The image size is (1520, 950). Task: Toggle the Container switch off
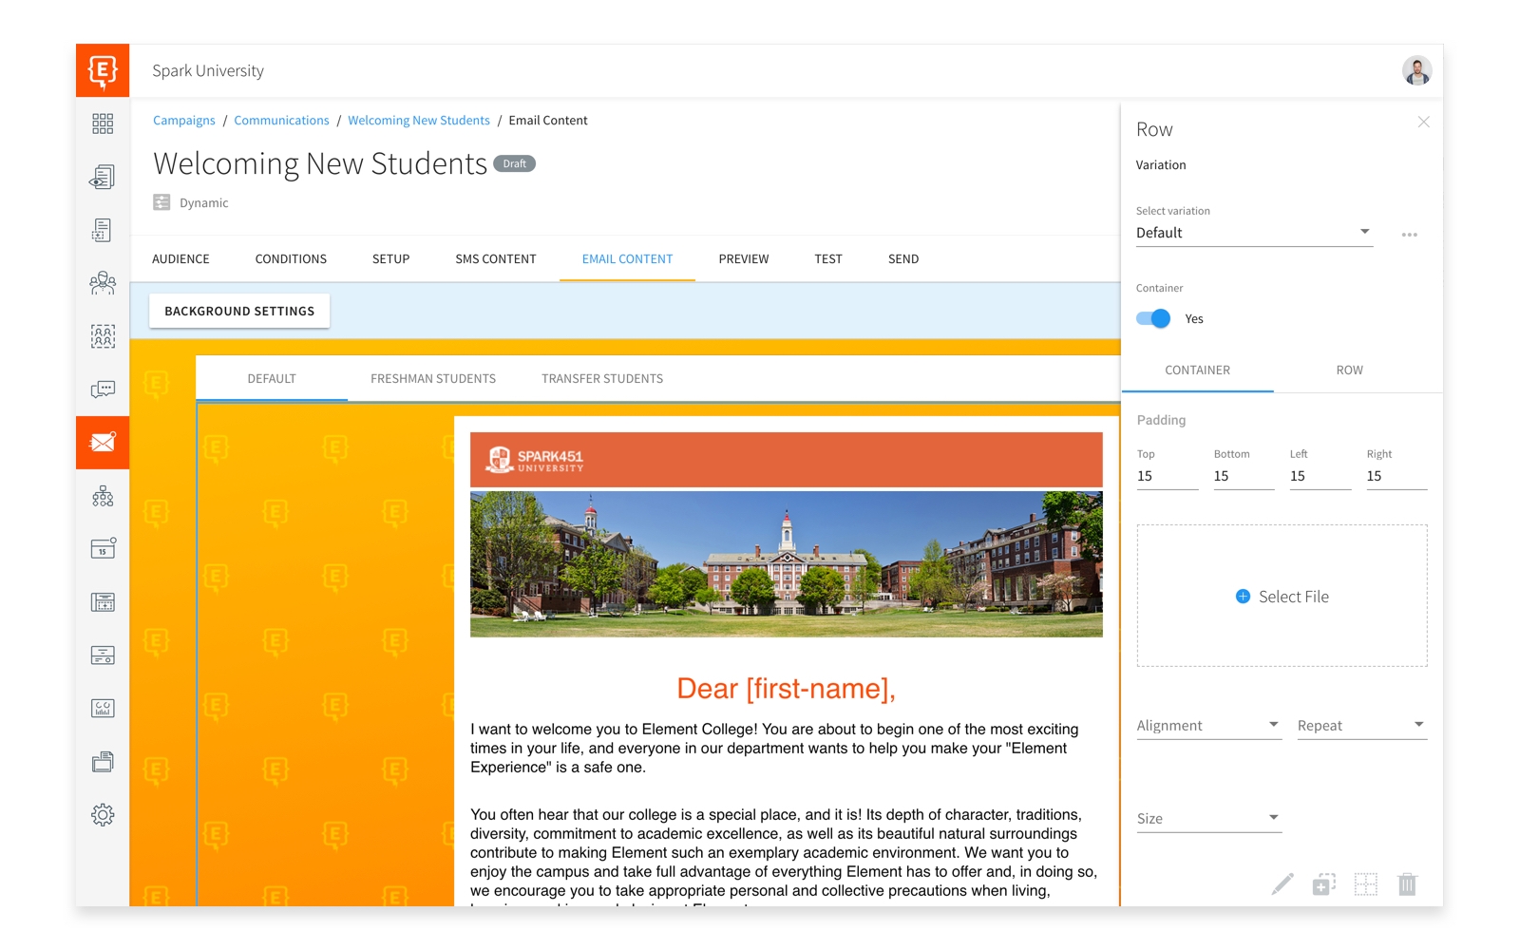tap(1153, 319)
